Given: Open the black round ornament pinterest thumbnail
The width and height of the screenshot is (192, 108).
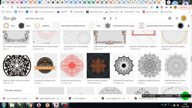Looking at the screenshot, I should tap(17, 66).
